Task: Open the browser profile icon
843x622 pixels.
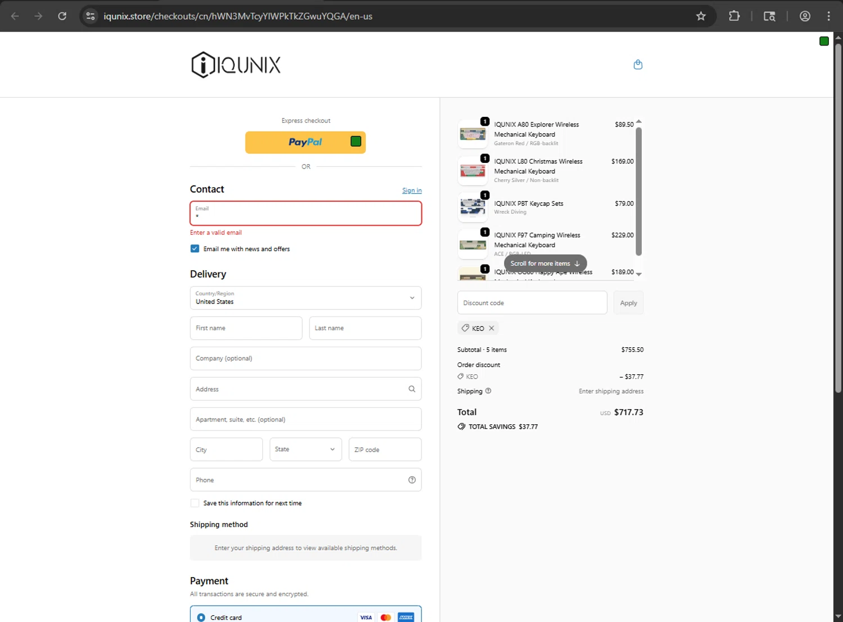Action: [805, 16]
